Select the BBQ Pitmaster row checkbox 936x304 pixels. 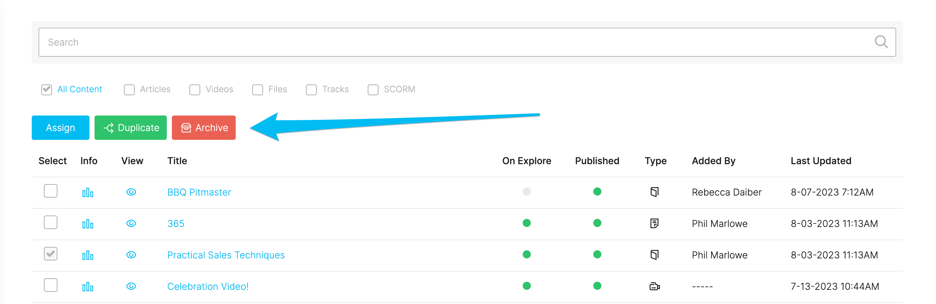pos(51,191)
